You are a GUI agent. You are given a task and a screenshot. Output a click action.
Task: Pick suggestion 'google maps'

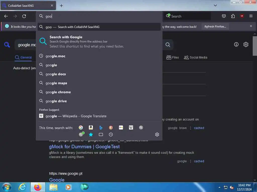(x=99, y=83)
